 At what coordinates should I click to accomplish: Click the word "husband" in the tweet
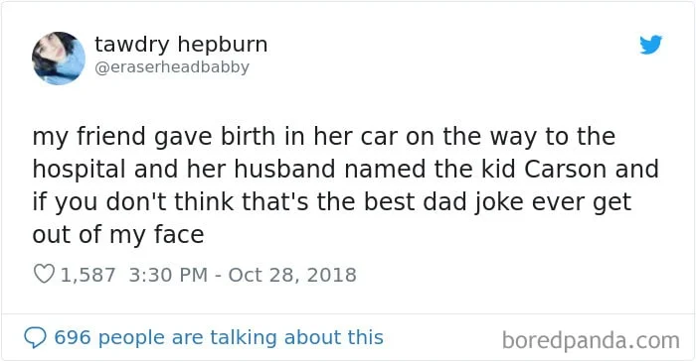[284, 169]
